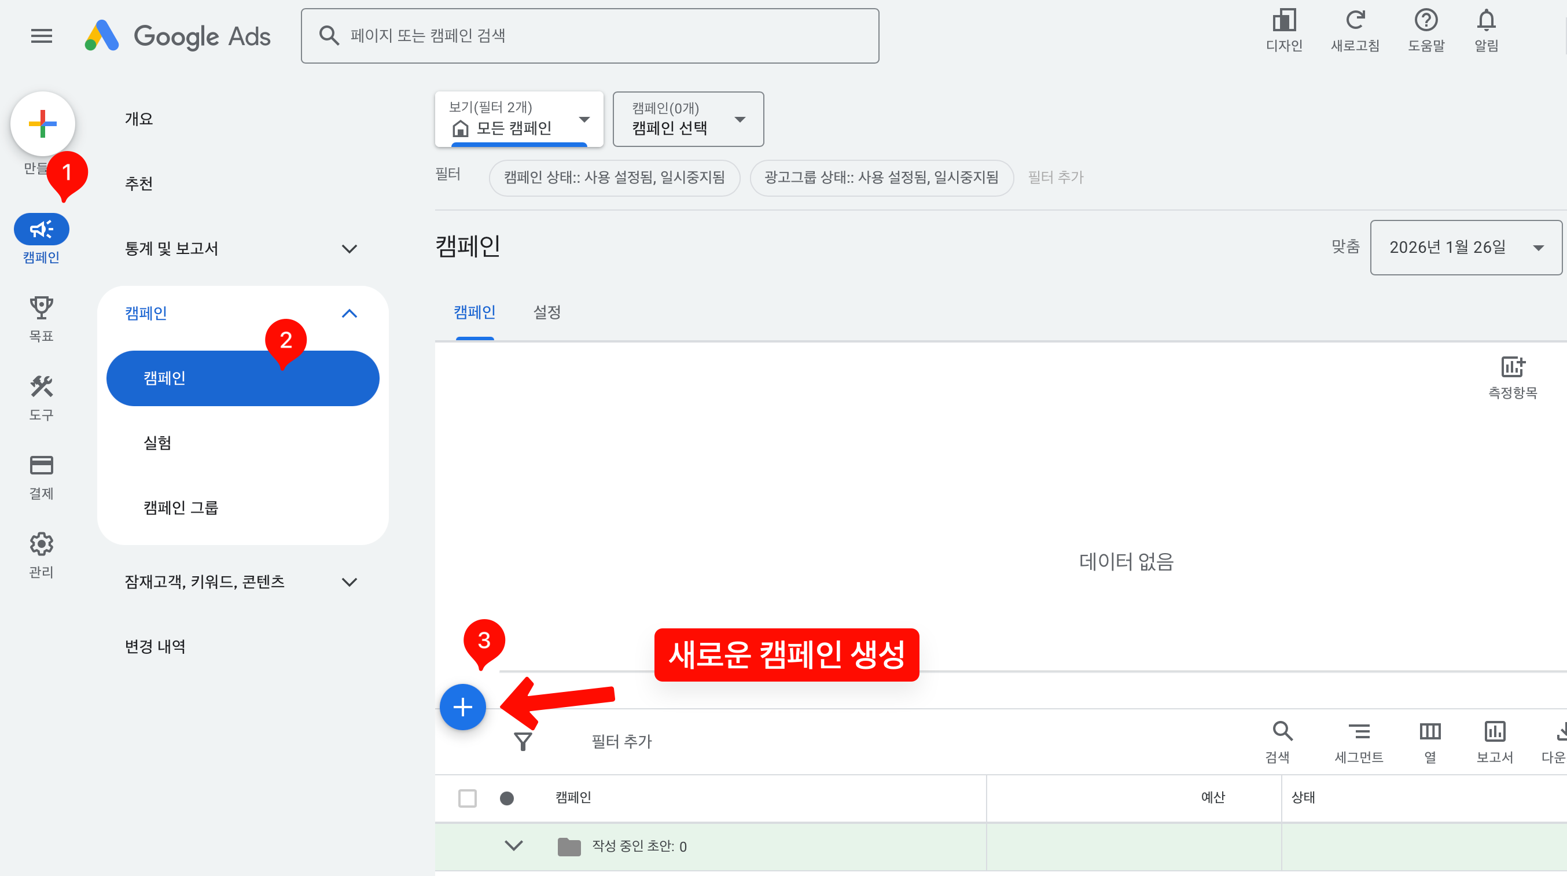Image resolution: width=1567 pixels, height=876 pixels.
Task: Open the hamburger main menu
Action: click(41, 36)
